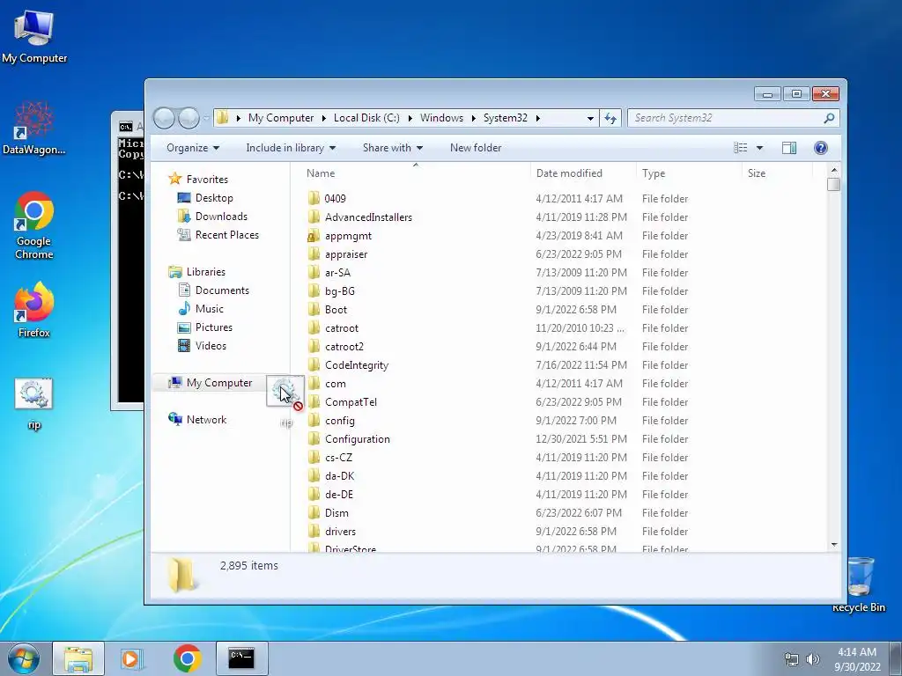The width and height of the screenshot is (902, 676).
Task: Open the DataWagon desktop shortcut
Action: 34,128
